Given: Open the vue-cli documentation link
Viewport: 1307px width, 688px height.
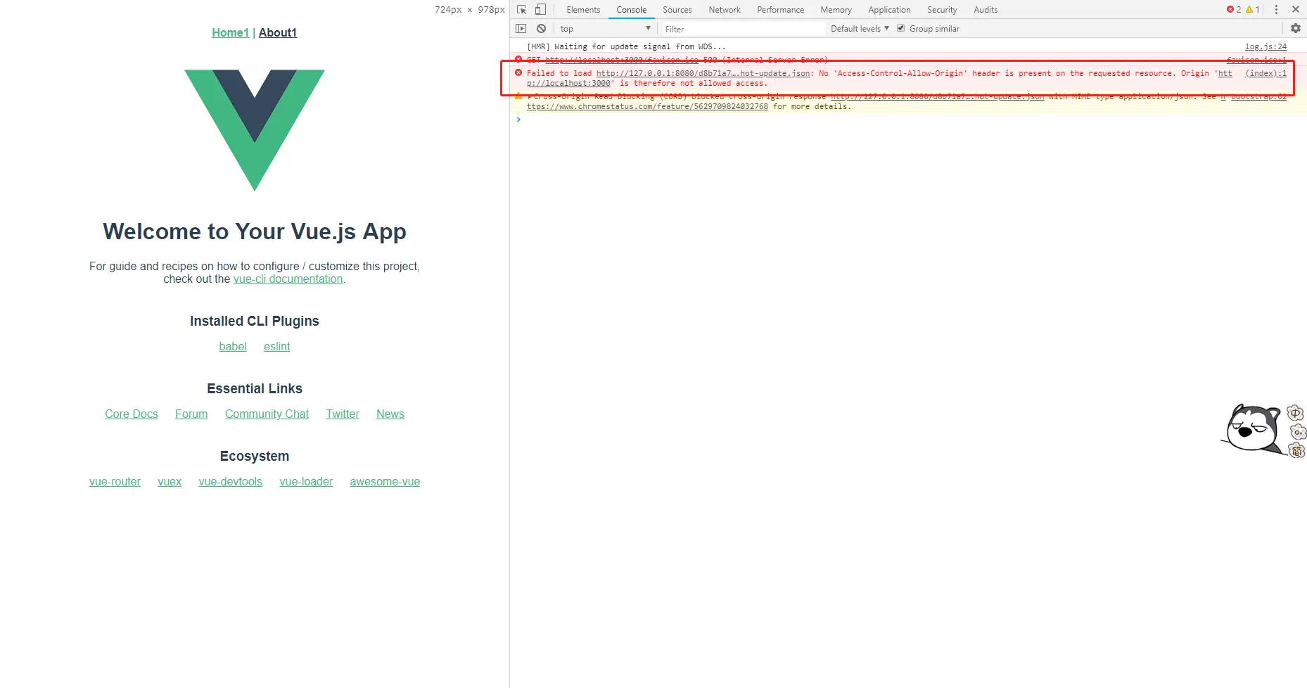Looking at the screenshot, I should click(x=288, y=279).
